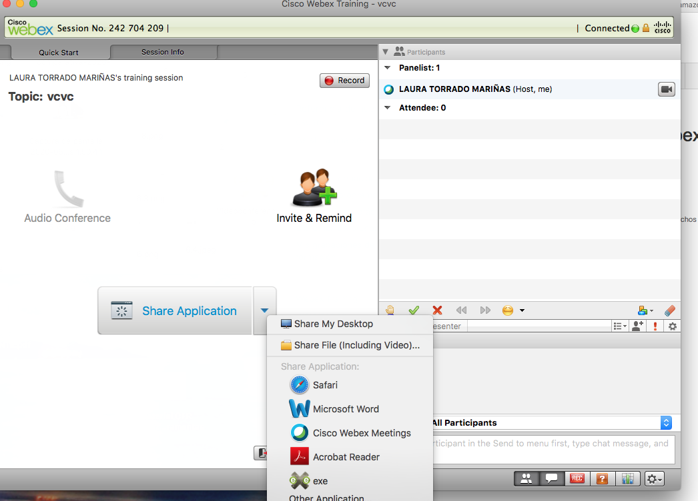Switch to the Session Info tab
Screen dimensions: 698x501
coord(162,52)
